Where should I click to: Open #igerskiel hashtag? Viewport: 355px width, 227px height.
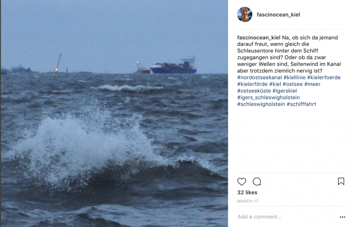pos(285,91)
